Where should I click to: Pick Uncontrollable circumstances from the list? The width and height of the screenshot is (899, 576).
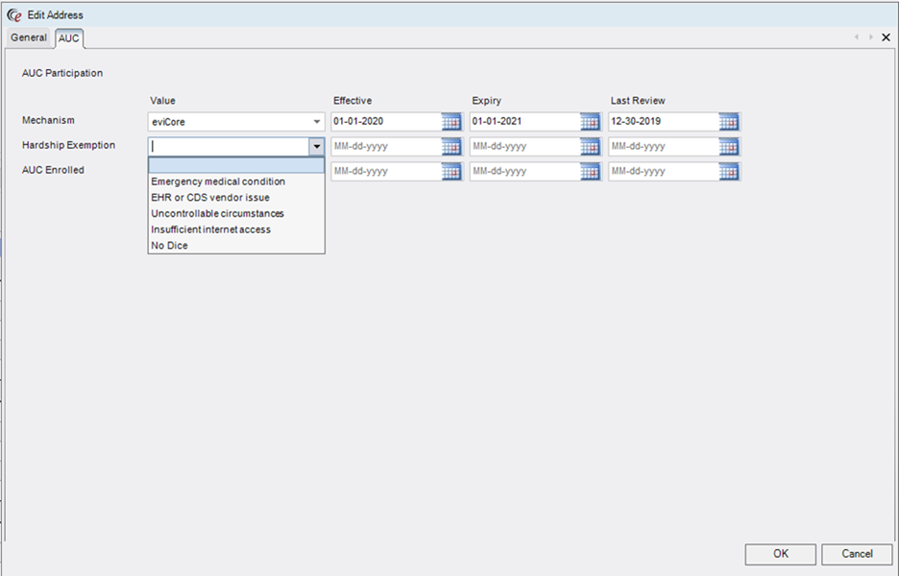pyautogui.click(x=217, y=213)
